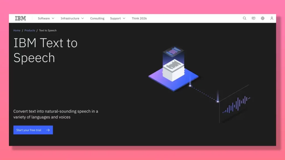The width and height of the screenshot is (285, 160).
Task: Open the search icon
Action: 244,18
